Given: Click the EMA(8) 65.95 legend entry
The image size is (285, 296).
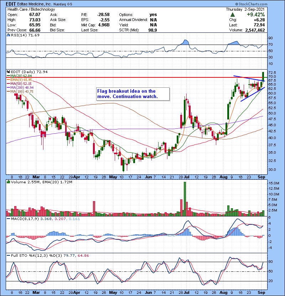Looking at the screenshot, I should pyautogui.click(x=20, y=80).
